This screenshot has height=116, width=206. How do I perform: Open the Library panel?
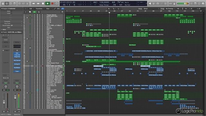pyautogui.click(x=3, y=4)
